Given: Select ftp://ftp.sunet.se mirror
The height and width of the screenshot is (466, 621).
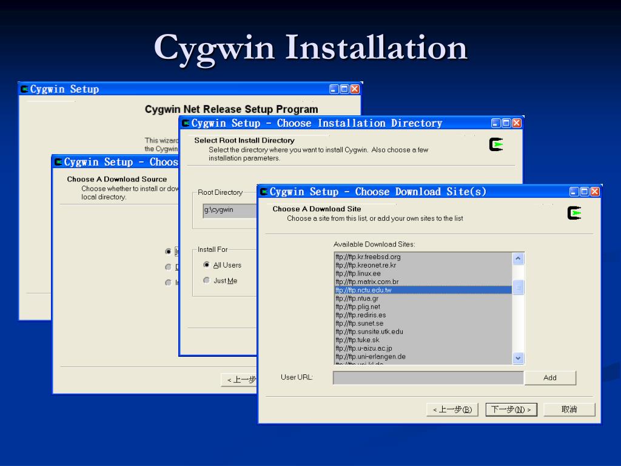Looking at the screenshot, I should click(x=423, y=323).
